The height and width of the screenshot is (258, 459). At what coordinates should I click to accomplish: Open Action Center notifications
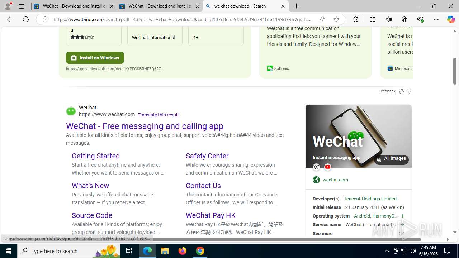(448, 251)
